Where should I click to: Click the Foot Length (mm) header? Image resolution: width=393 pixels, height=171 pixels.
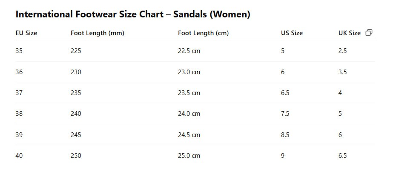(98, 33)
